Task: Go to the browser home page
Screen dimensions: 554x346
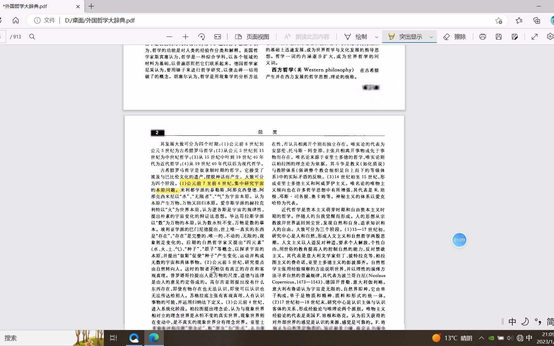Action: point(16,21)
